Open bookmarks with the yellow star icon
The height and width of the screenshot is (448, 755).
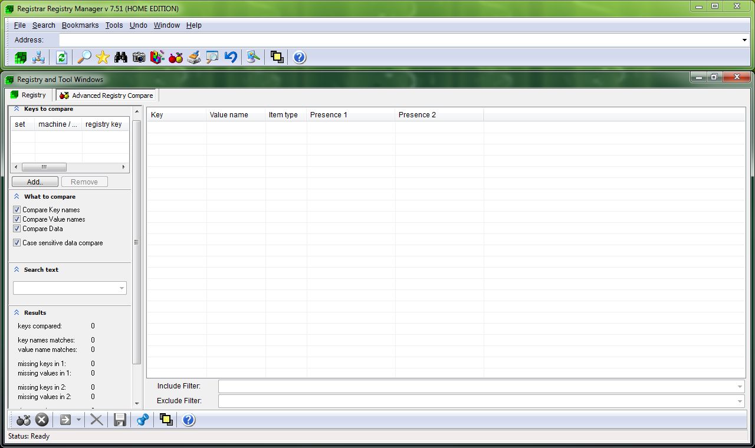[103, 57]
